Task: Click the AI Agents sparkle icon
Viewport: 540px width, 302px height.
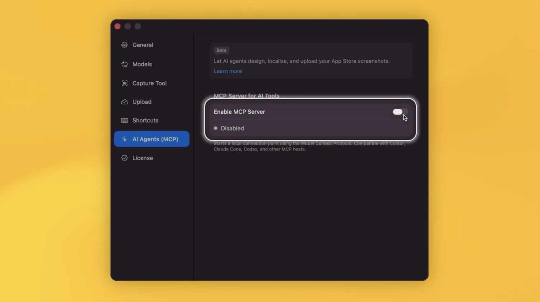Action: coord(124,139)
